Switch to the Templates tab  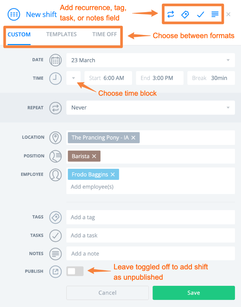point(61,34)
